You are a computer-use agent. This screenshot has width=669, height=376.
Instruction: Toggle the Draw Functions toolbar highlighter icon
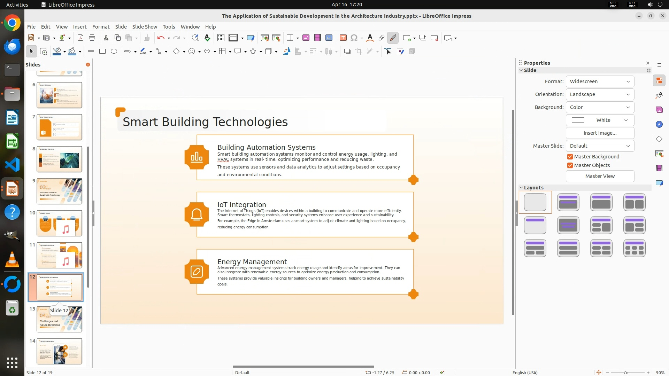393,38
